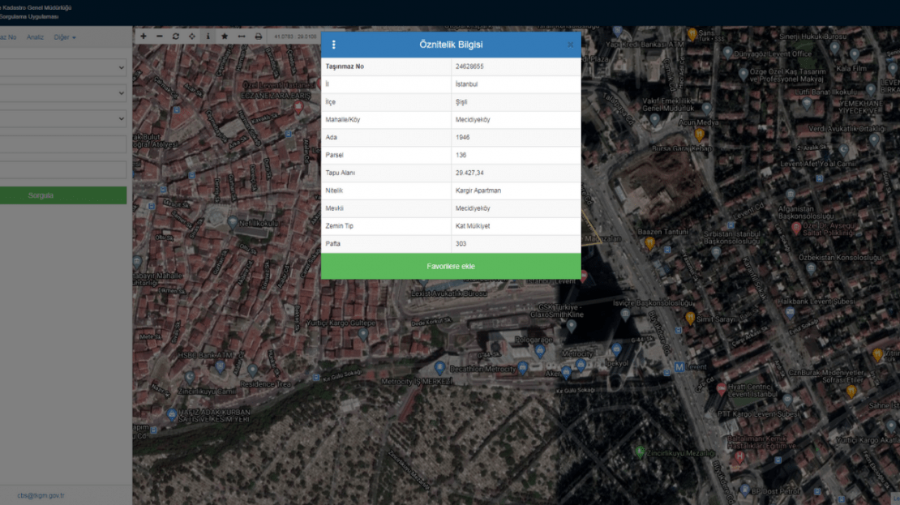Click the Favorilere ekle button
The image size is (900, 505).
(451, 266)
